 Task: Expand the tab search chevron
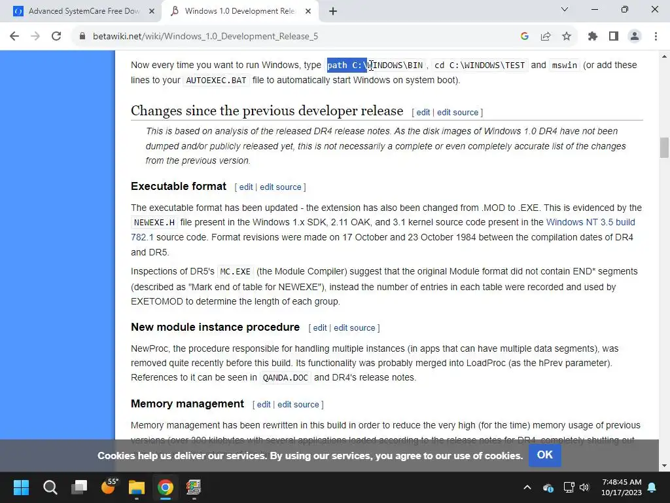[x=565, y=9]
